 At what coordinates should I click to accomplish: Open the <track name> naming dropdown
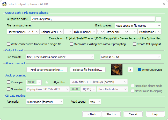tap(149, 32)
